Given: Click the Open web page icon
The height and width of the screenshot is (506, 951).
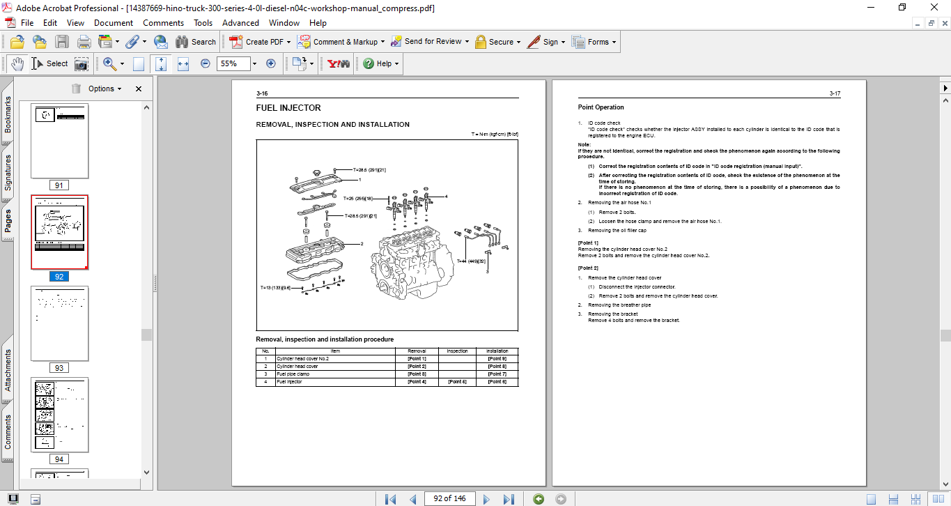Looking at the screenshot, I should [x=39, y=42].
